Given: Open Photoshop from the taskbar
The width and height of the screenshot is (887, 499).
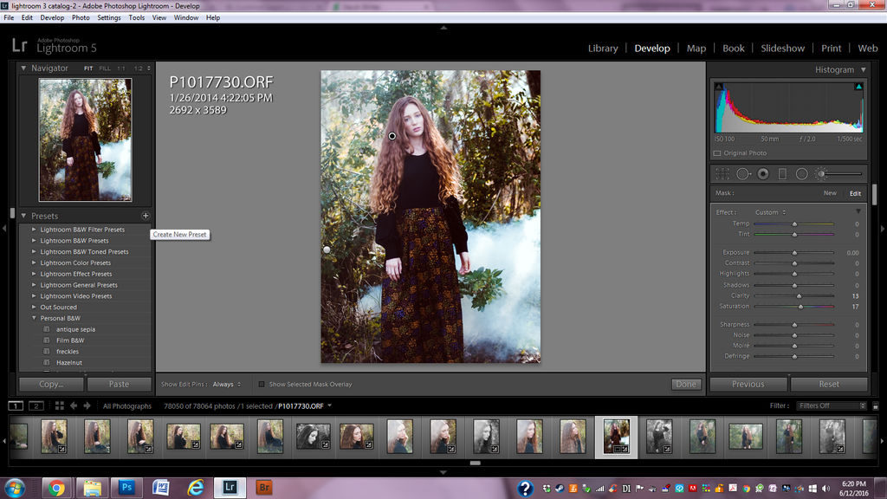Looking at the screenshot, I should click(x=126, y=488).
